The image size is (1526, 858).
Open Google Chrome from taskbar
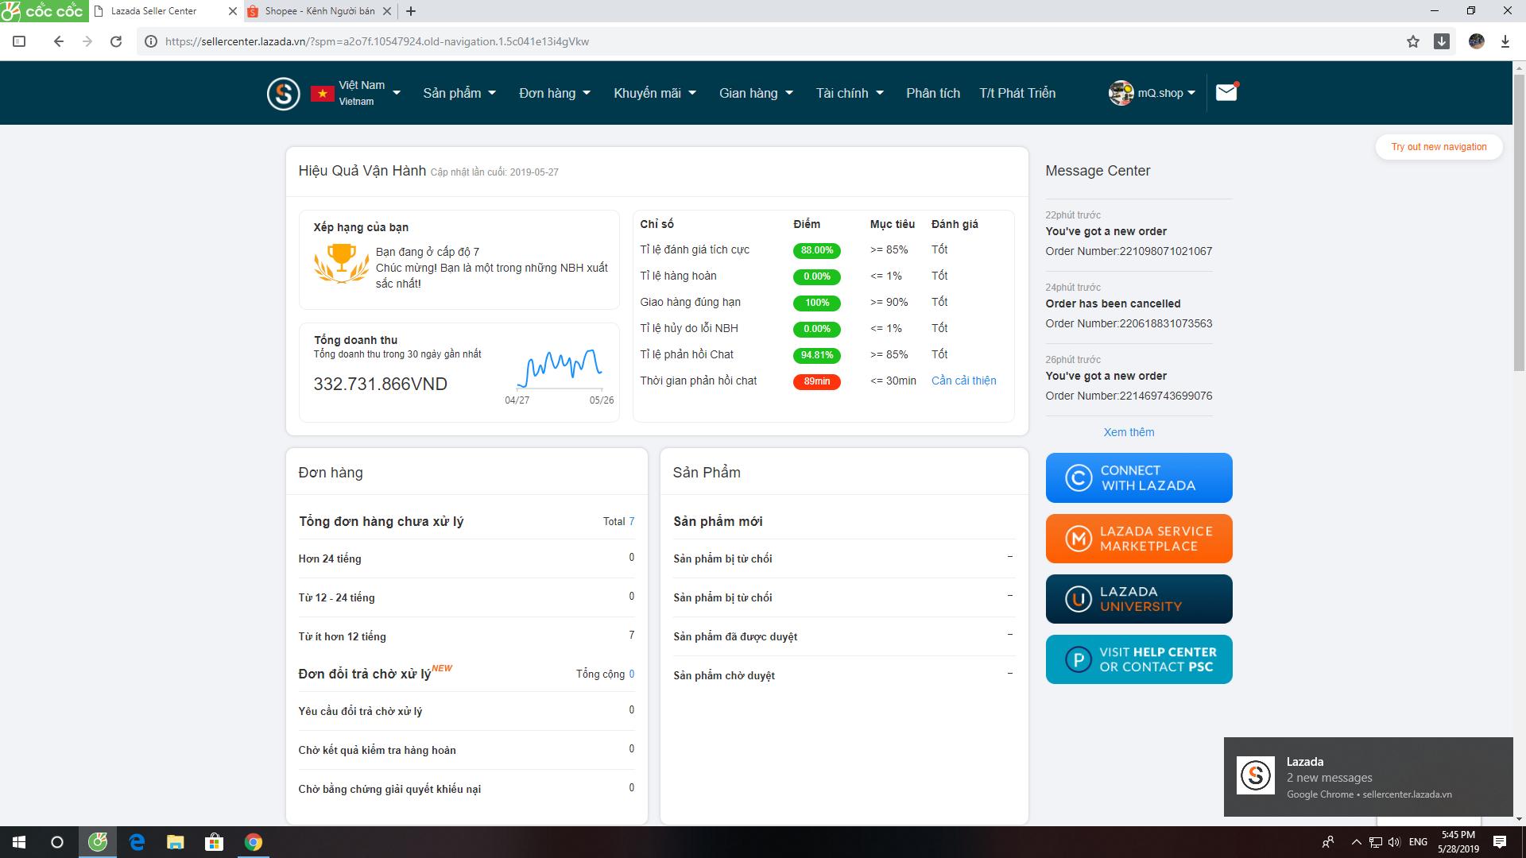point(253,842)
